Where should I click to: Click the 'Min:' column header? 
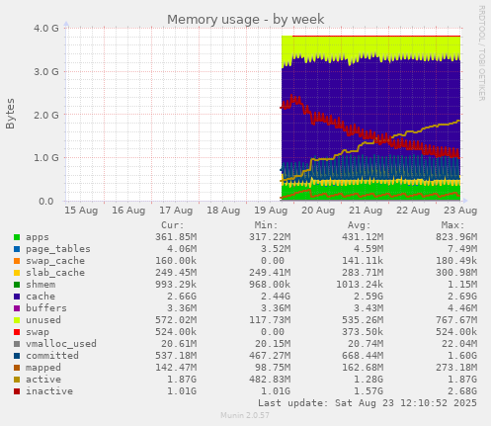[266, 225]
